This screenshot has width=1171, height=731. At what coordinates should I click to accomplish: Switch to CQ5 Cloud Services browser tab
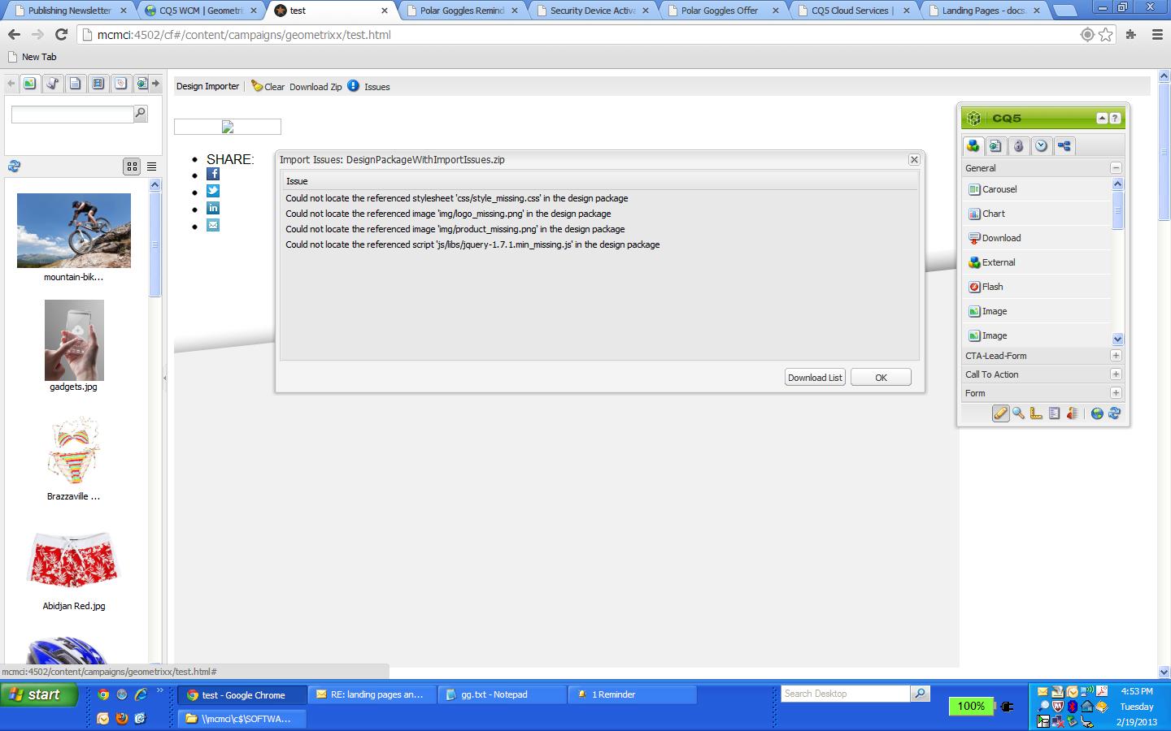click(852, 11)
